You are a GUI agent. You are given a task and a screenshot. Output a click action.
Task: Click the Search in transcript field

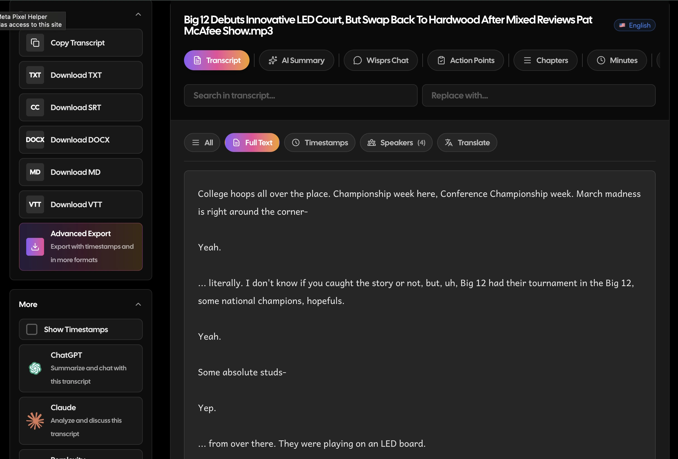tap(300, 95)
